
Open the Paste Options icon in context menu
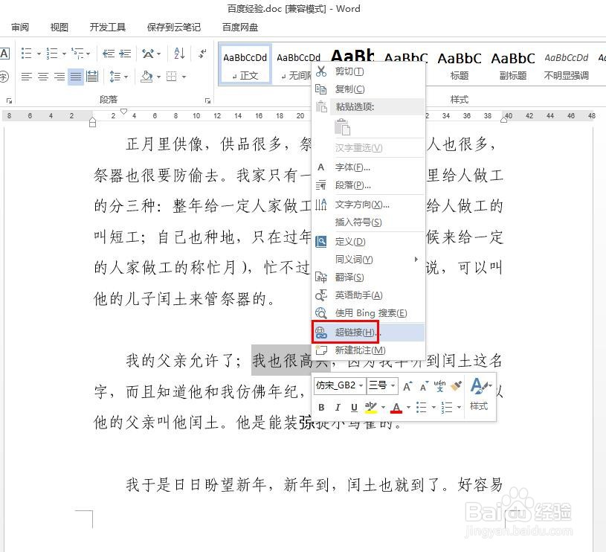coord(343,126)
